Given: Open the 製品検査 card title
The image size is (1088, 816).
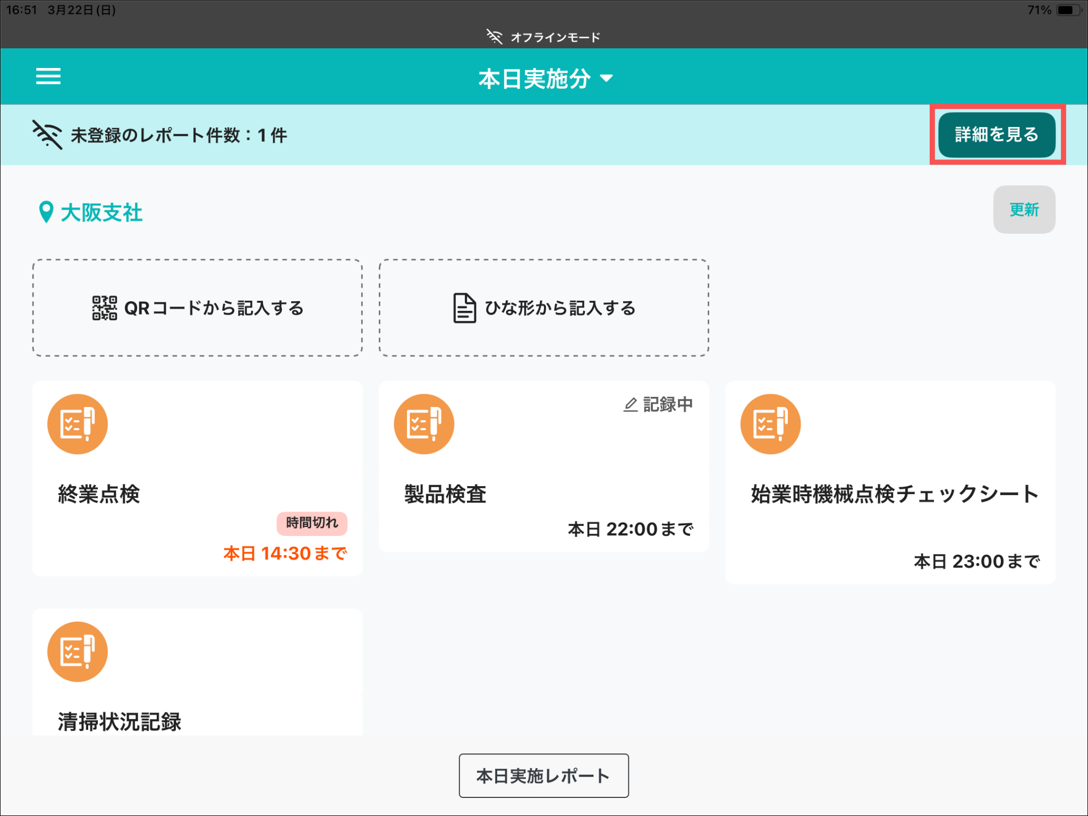Looking at the screenshot, I should tap(445, 494).
